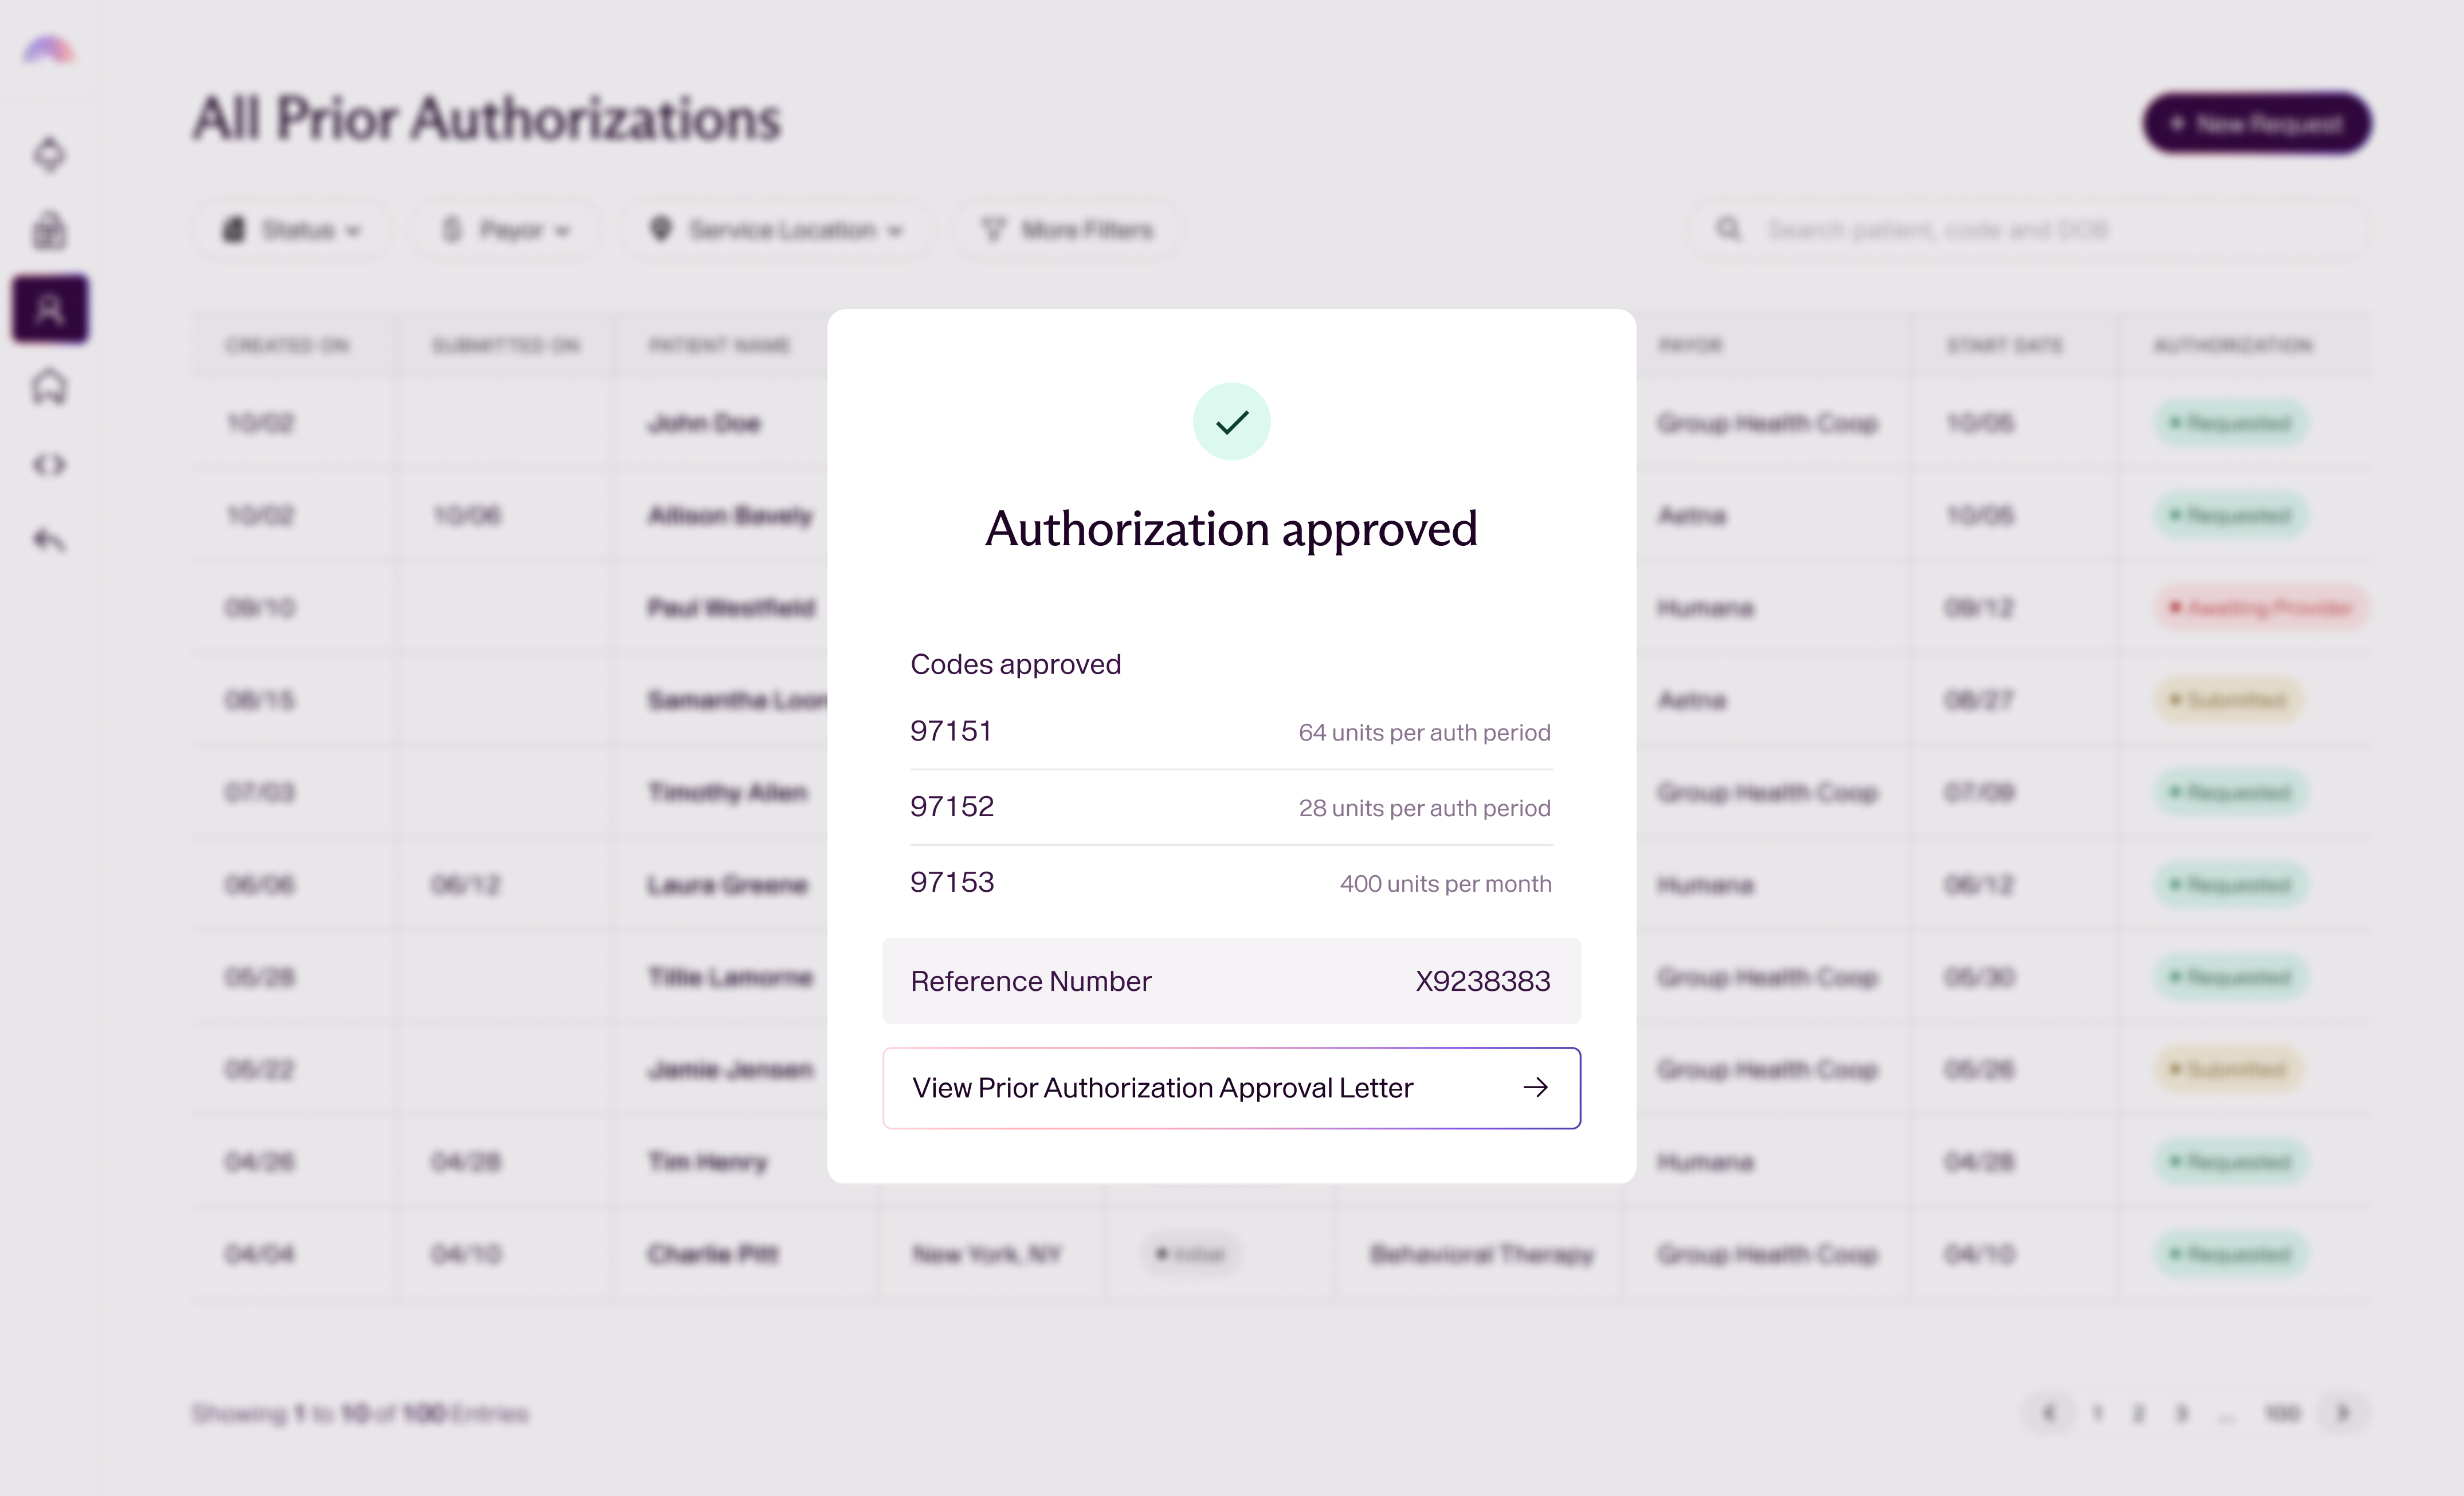Viewport: 2464px width, 1496px height.
Task: Expand the Payor filter dropdown
Action: tap(506, 230)
